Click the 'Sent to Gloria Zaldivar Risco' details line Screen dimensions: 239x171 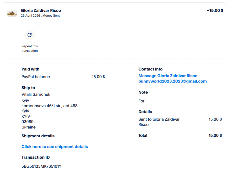click(154, 122)
